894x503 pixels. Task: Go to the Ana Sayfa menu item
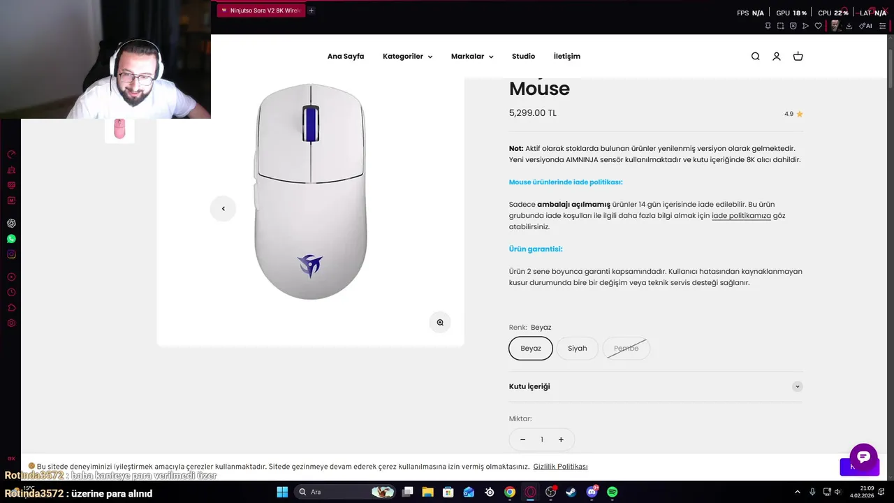[346, 57]
